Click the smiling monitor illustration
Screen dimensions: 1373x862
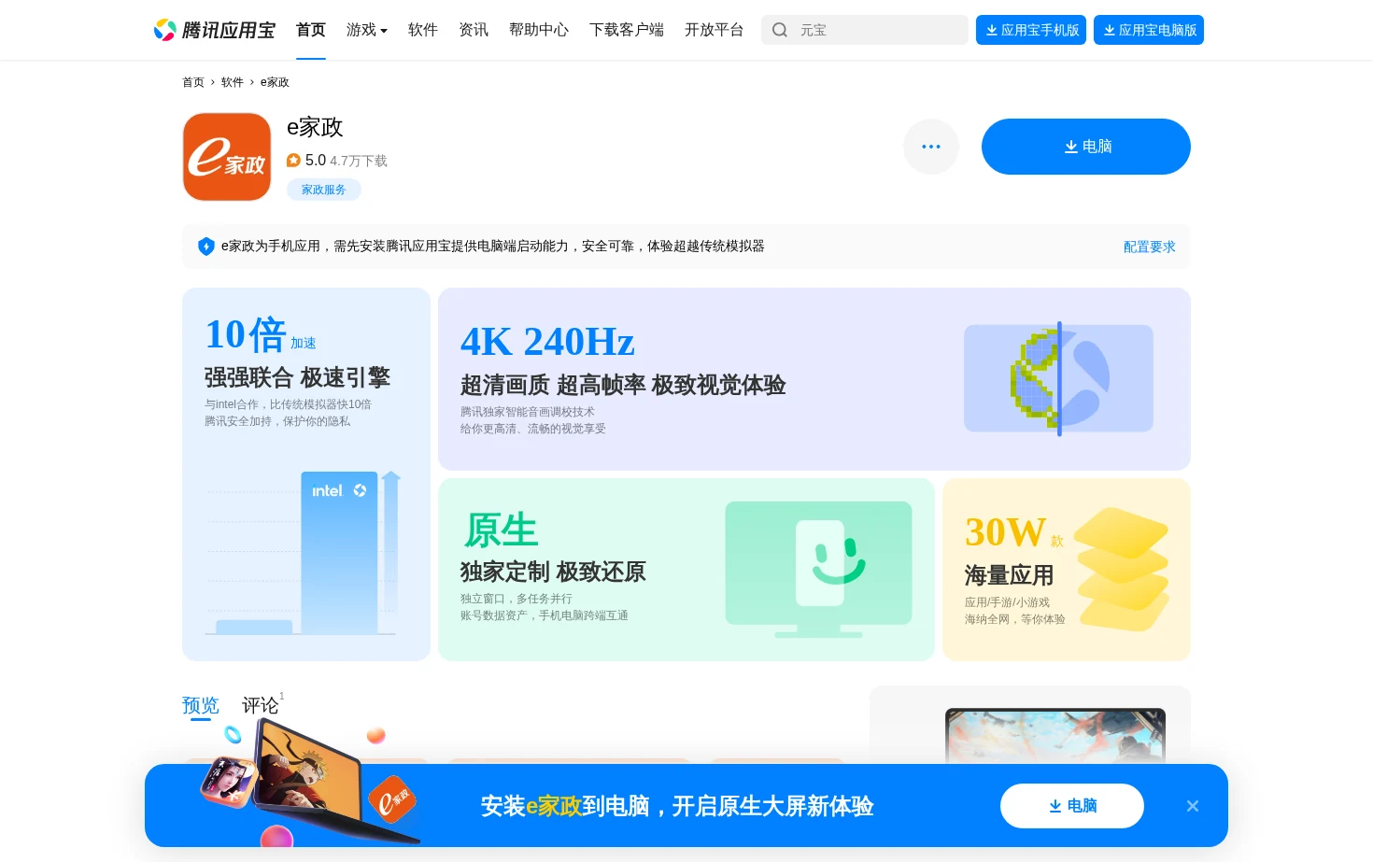tap(818, 570)
